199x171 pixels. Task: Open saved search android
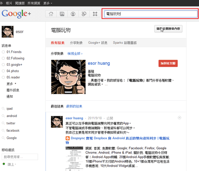[12, 116]
